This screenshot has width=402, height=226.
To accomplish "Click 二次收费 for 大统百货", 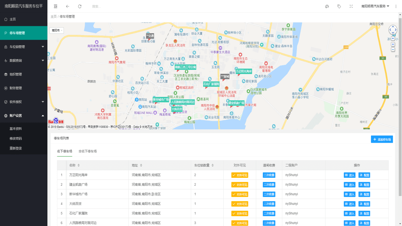I will click(x=269, y=204).
